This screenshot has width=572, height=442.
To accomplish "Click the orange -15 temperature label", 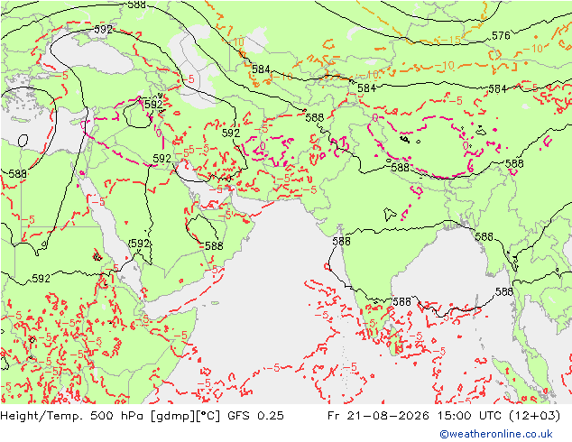I will tap(450, 40).
